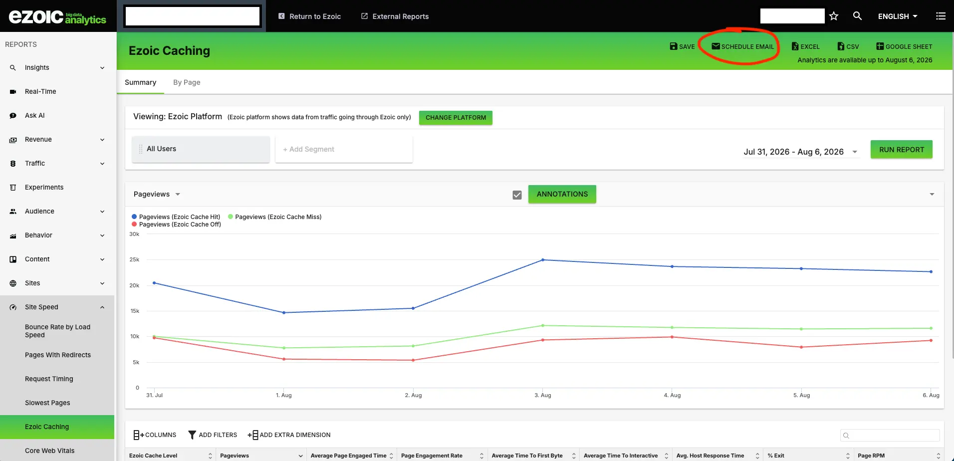Click the Ezoic analytics logo
954x461 pixels.
(57, 17)
